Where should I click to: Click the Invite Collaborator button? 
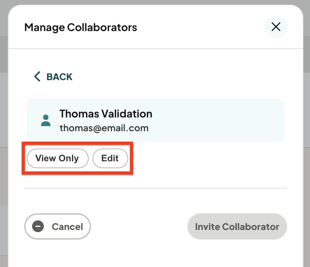[x=237, y=226]
